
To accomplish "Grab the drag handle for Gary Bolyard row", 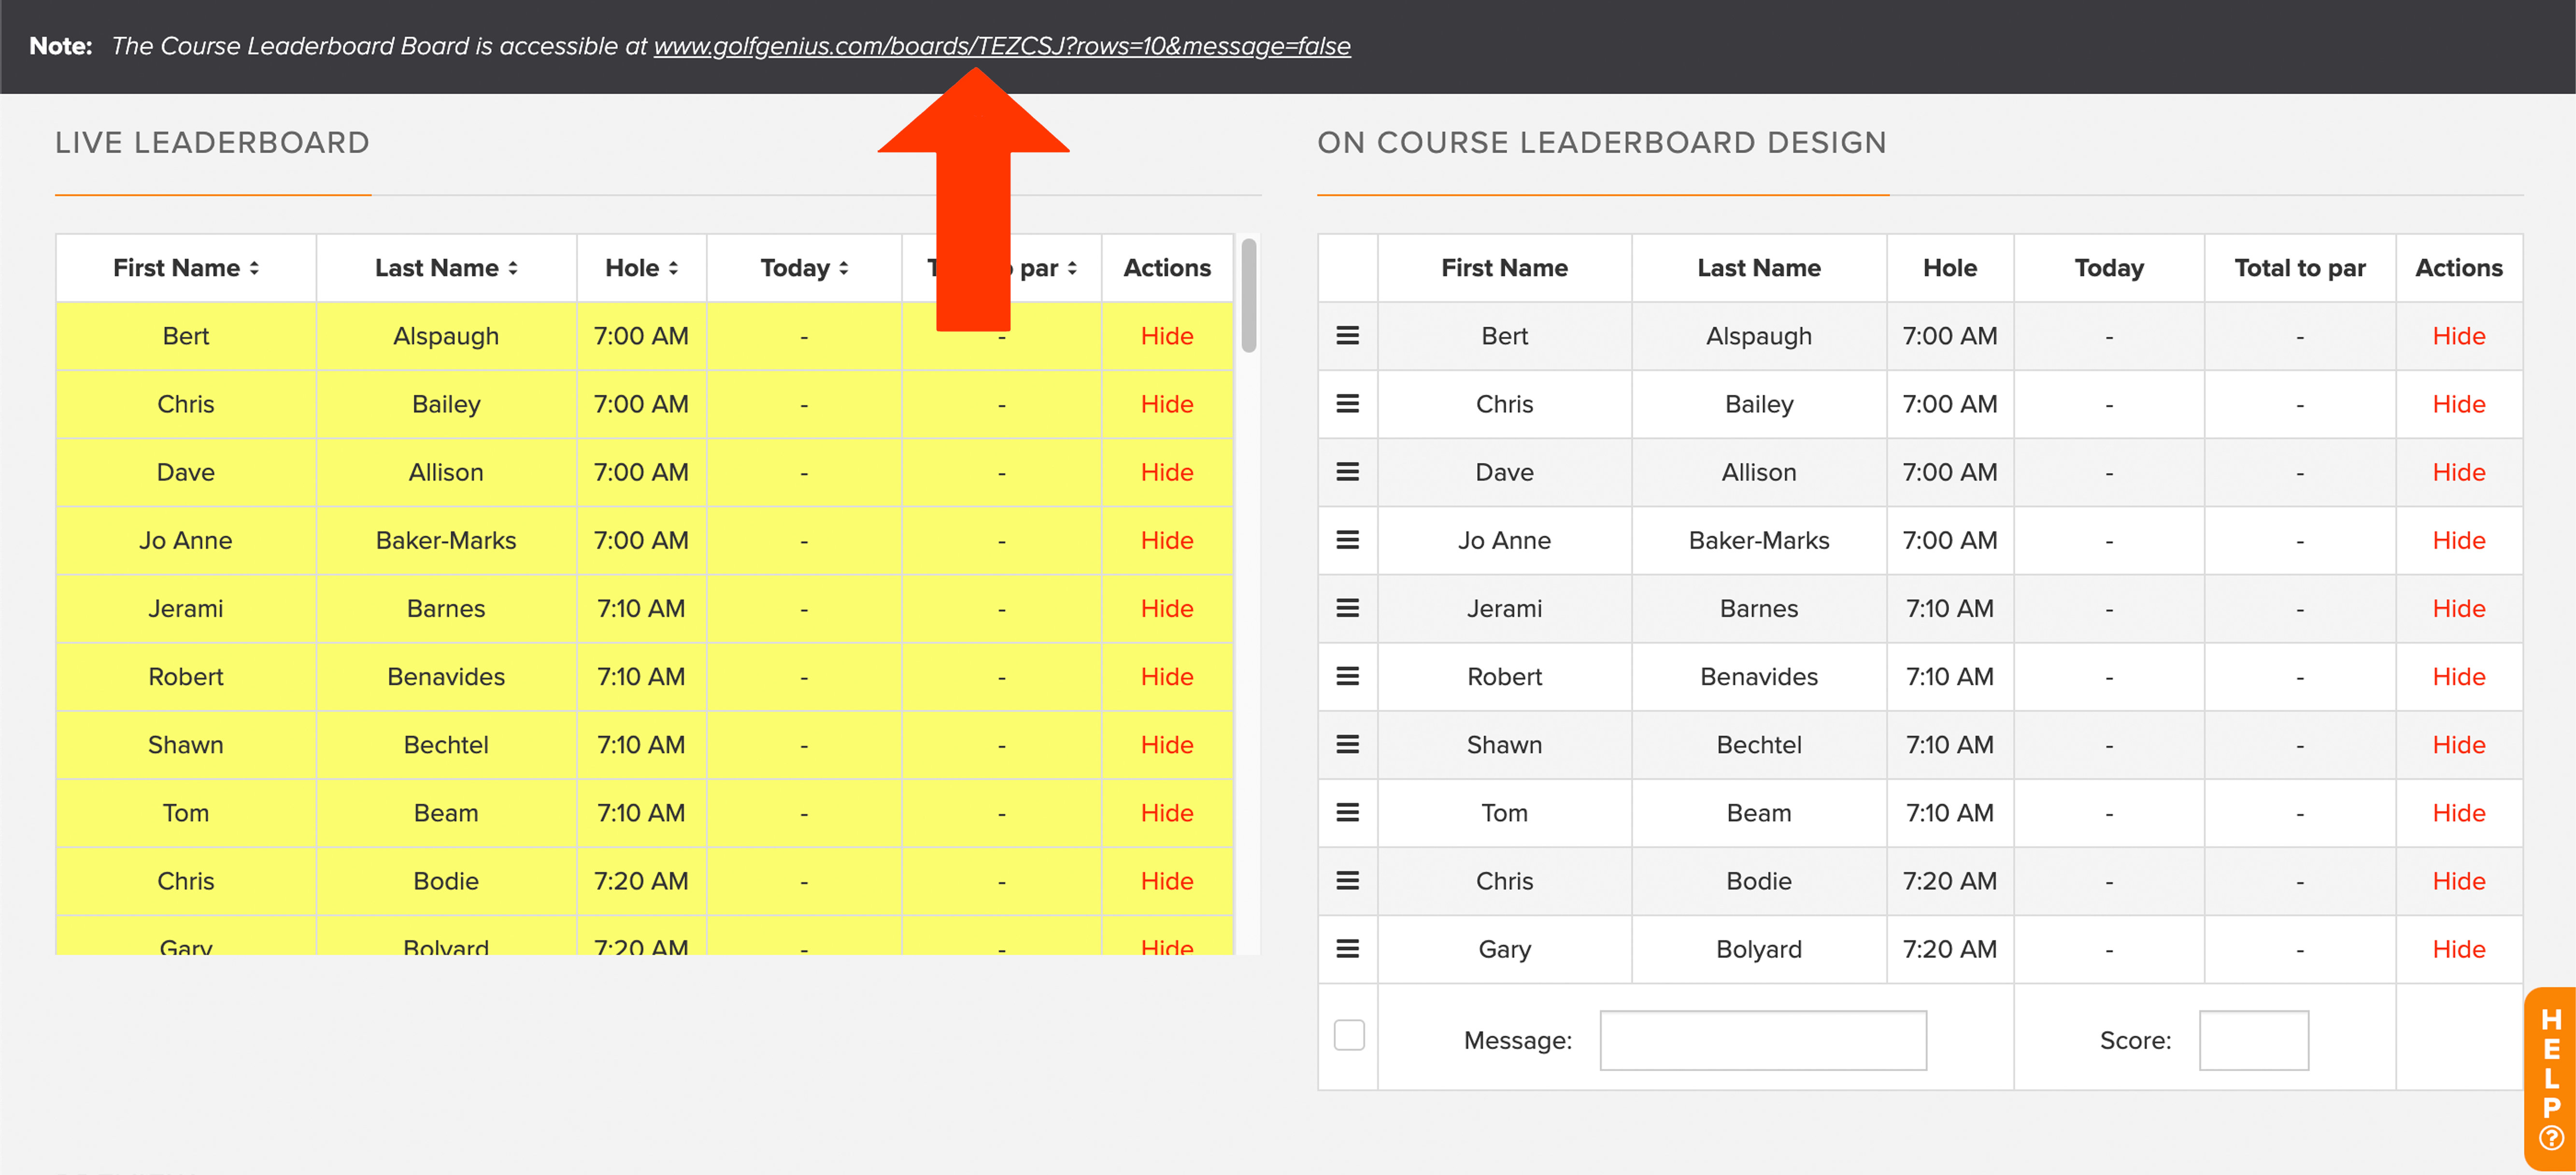I will tap(1347, 948).
